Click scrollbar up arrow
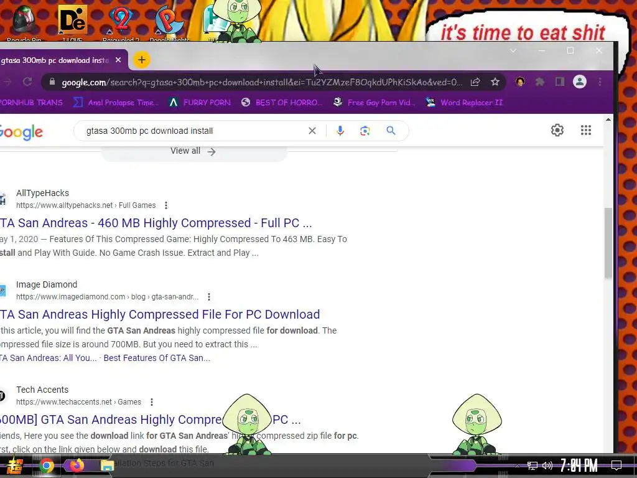 [608, 120]
